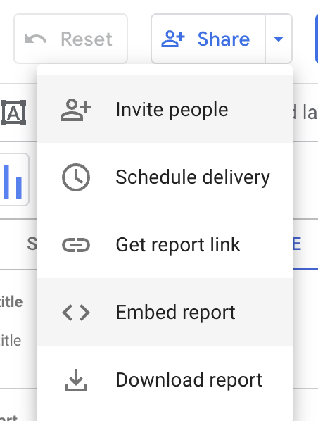The width and height of the screenshot is (318, 421).
Task: Click the blue button edge beside Share
Action: click(317, 39)
